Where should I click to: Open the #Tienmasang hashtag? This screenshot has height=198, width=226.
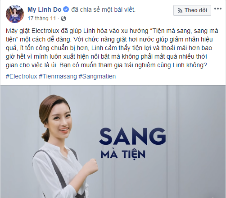(58, 76)
